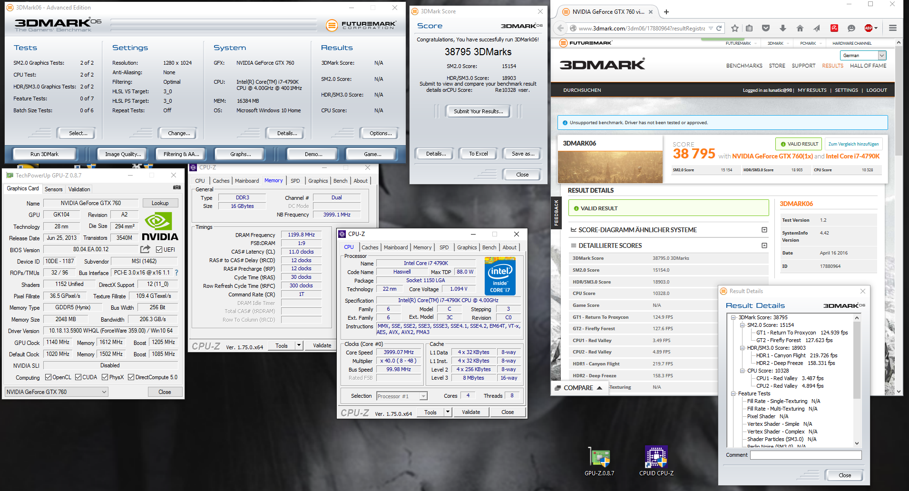Reload the 3dmark.com page

tap(719, 28)
